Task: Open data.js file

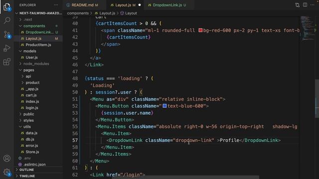Action: [38, 133]
